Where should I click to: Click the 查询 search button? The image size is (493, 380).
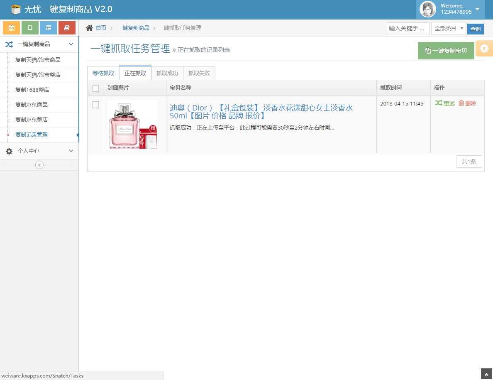tap(476, 29)
